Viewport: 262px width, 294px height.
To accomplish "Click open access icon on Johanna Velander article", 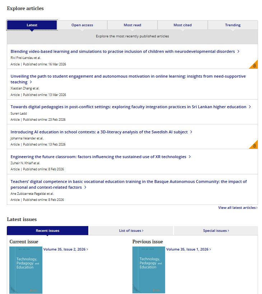I will (x=254, y=146).
